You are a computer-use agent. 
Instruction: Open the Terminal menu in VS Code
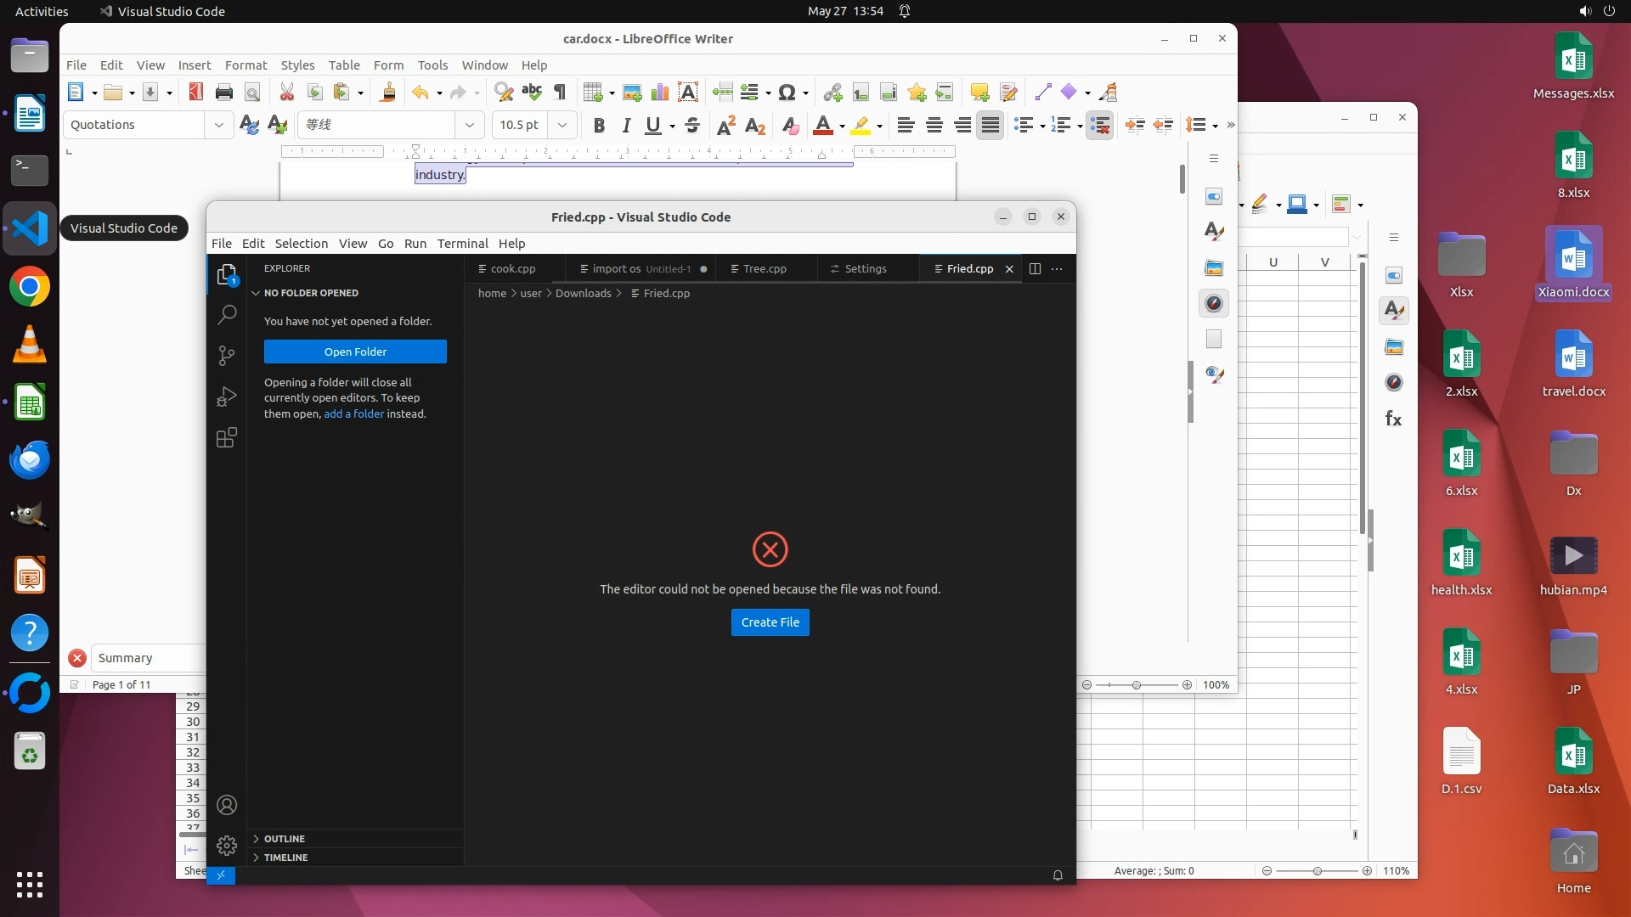pos(462,243)
